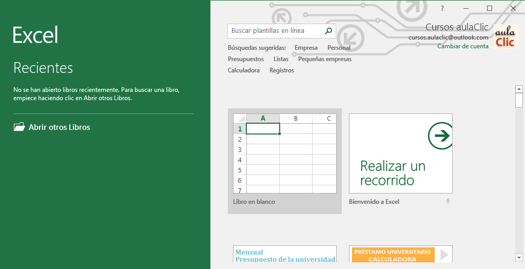Click the Bienvenido a Excel label
Viewport: 525px width, 269px height.
pyautogui.click(x=374, y=202)
